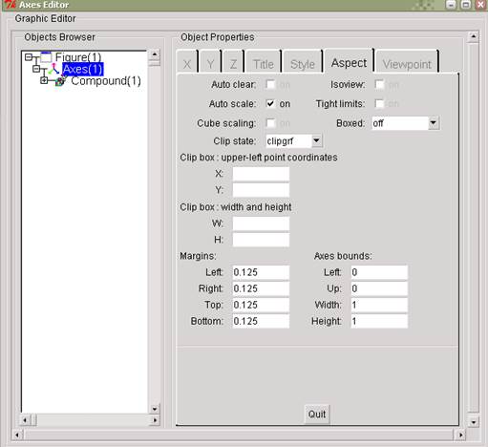Click the bottom window scroll left arrow

(17, 435)
